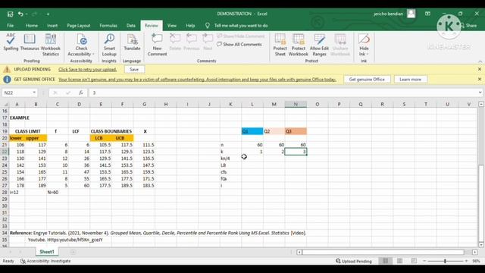
Task: Select the Sheet1 tab
Action: click(x=47, y=252)
